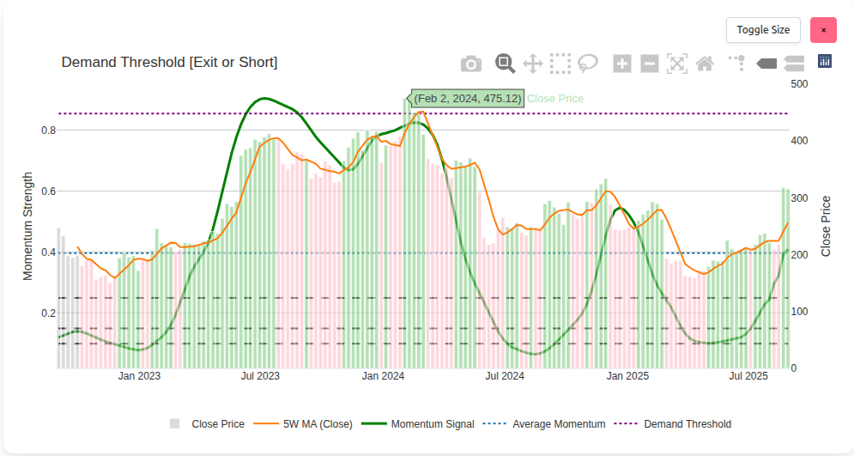
Task: Show closest data on hover icon
Action: pyautogui.click(x=766, y=64)
